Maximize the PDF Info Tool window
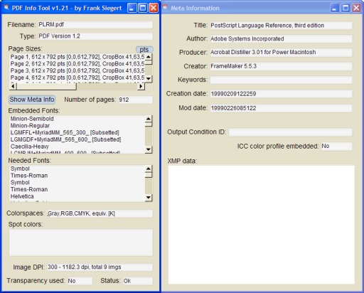 pos(143,8)
